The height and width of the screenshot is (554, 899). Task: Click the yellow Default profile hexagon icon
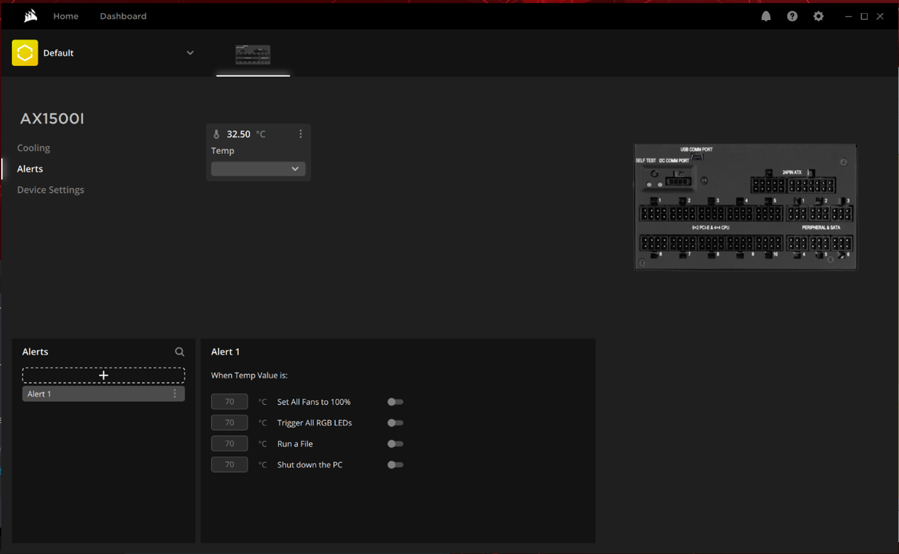(x=25, y=53)
